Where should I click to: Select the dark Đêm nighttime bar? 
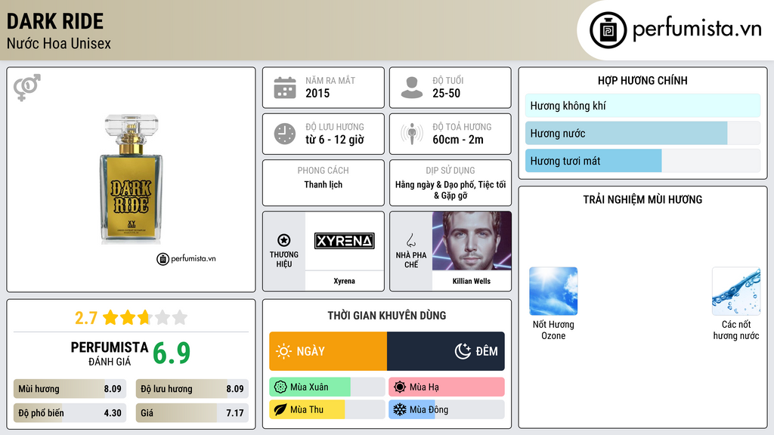[446, 351]
